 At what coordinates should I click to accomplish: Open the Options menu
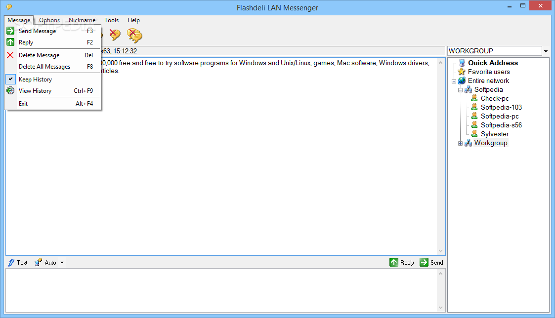pos(49,20)
